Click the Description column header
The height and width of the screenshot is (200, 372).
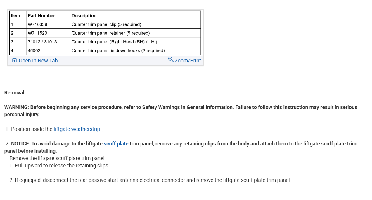84,16
